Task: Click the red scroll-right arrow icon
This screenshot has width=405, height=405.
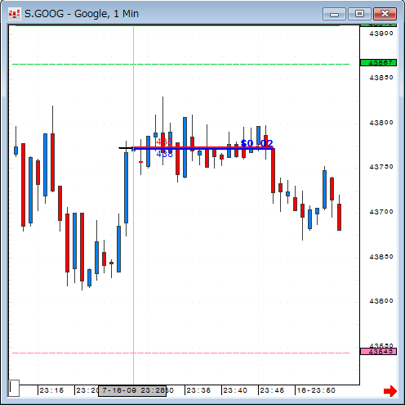Action: click(x=390, y=391)
